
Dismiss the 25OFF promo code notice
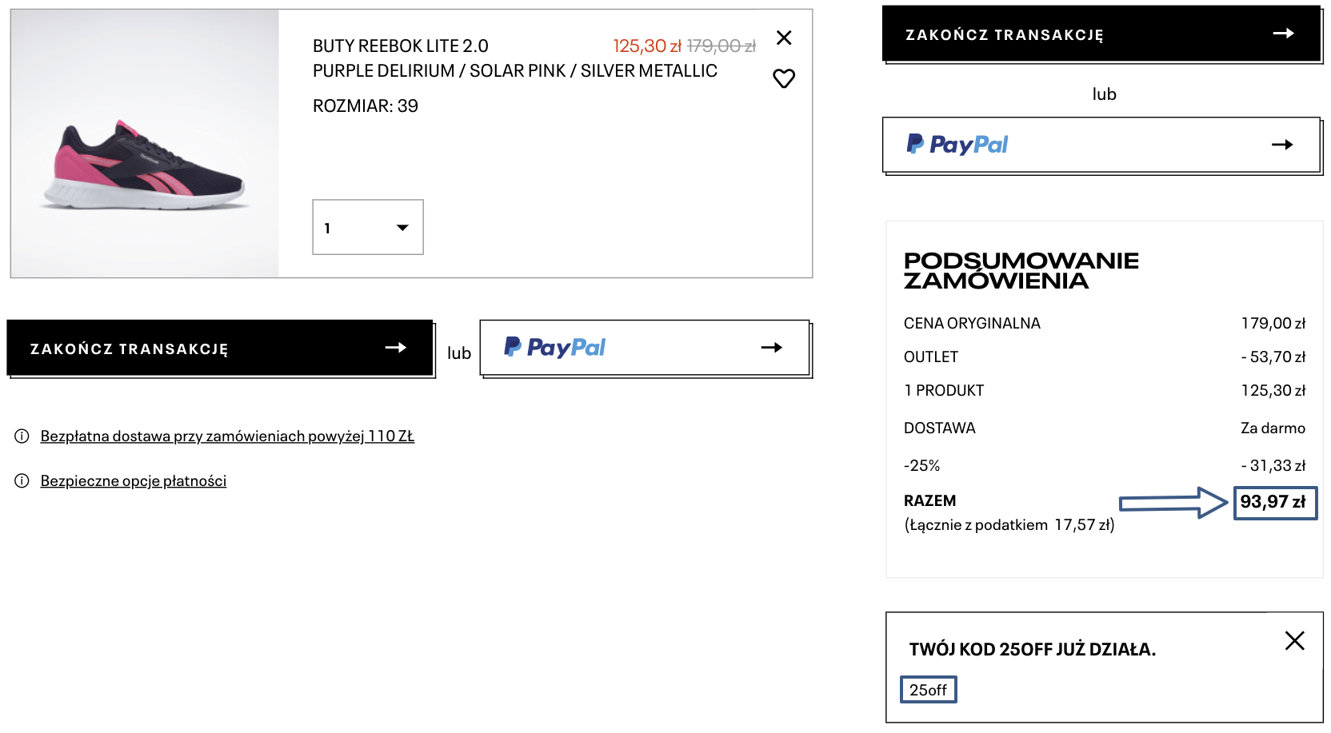point(1294,640)
